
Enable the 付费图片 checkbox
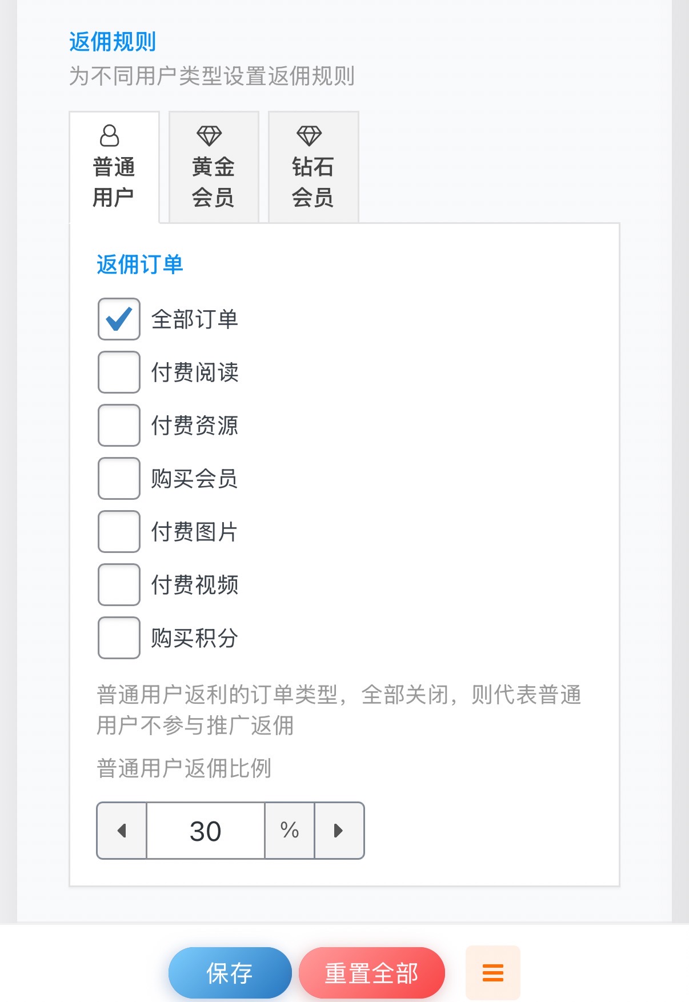click(x=118, y=532)
